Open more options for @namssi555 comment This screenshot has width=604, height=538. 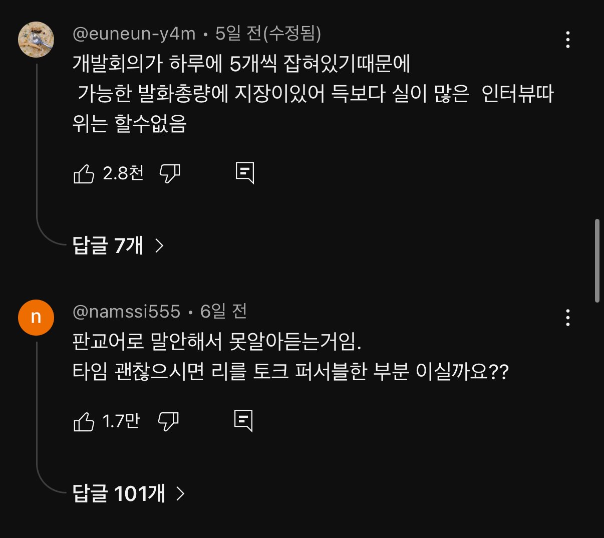(x=567, y=318)
